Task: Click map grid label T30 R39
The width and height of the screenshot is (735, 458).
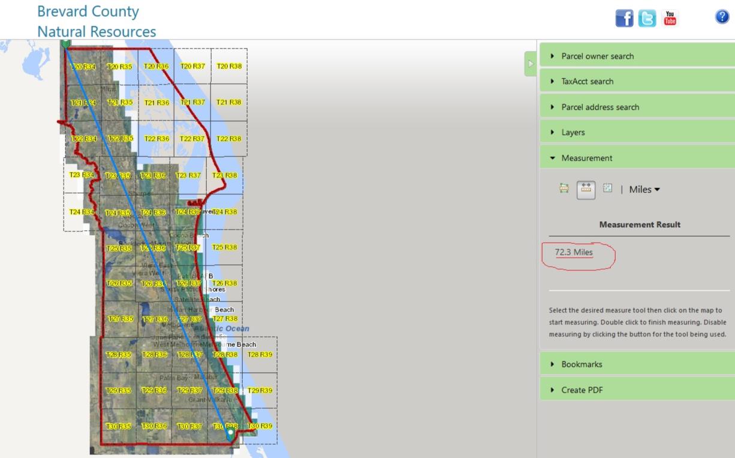Action: pos(260,426)
